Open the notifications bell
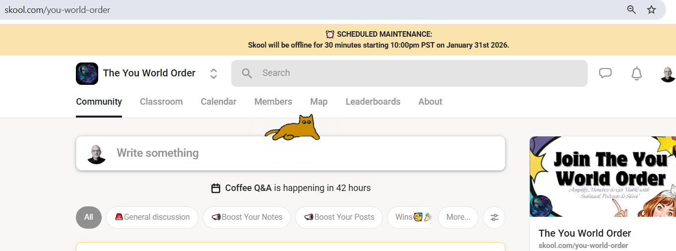 636,73
